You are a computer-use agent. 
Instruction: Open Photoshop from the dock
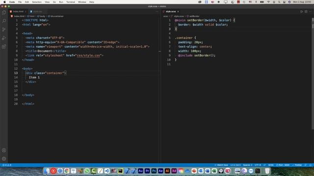pyautogui.click(x=154, y=171)
